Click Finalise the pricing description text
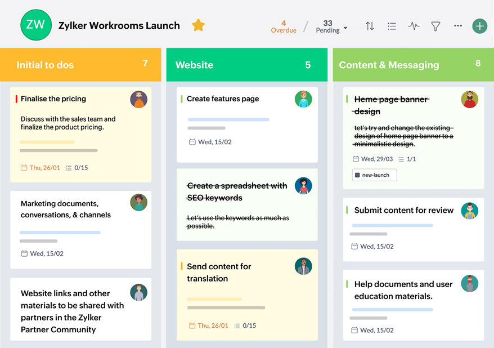The height and width of the screenshot is (348, 494). (68, 123)
